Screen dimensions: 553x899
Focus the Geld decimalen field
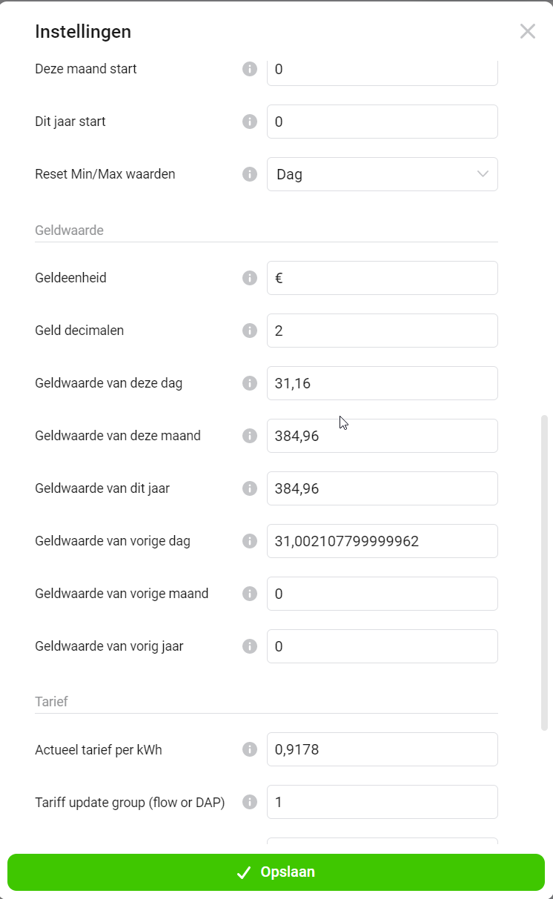[382, 331]
